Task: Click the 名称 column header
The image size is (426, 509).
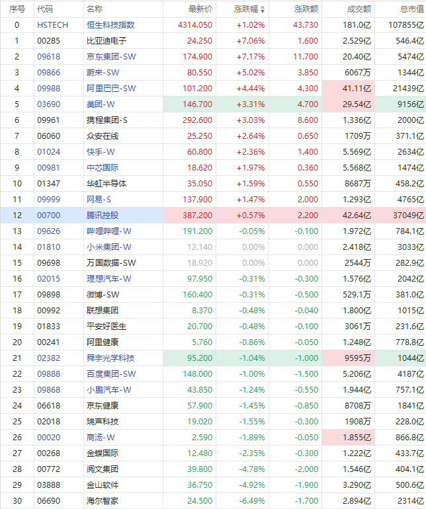Action: (x=95, y=9)
